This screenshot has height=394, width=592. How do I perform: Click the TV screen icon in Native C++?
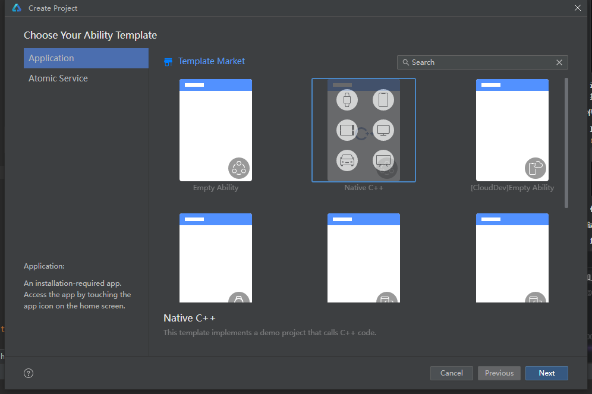[383, 160]
